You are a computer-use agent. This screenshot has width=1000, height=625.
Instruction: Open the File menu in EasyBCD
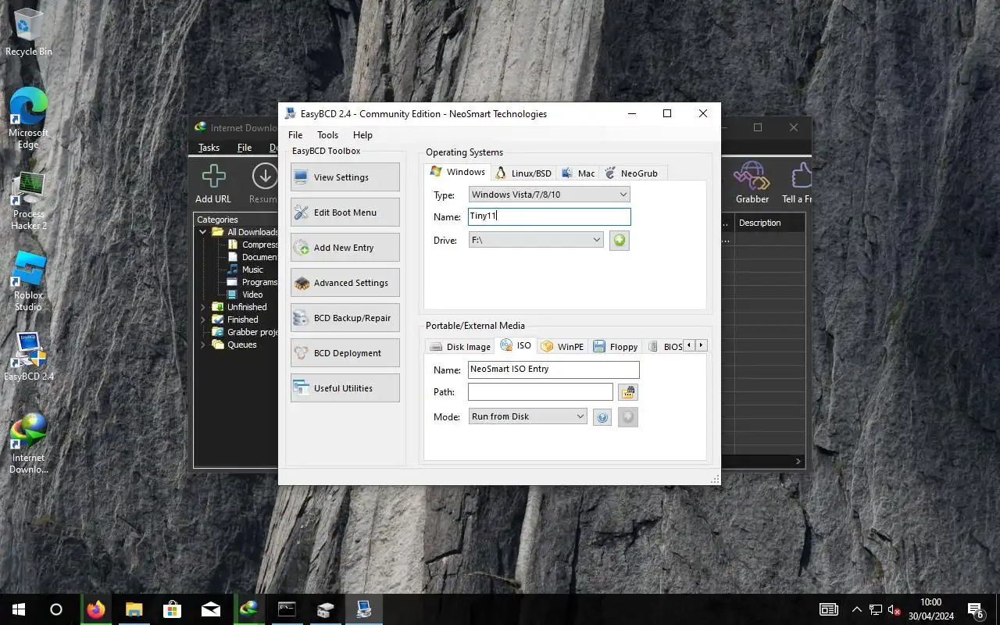tap(295, 135)
